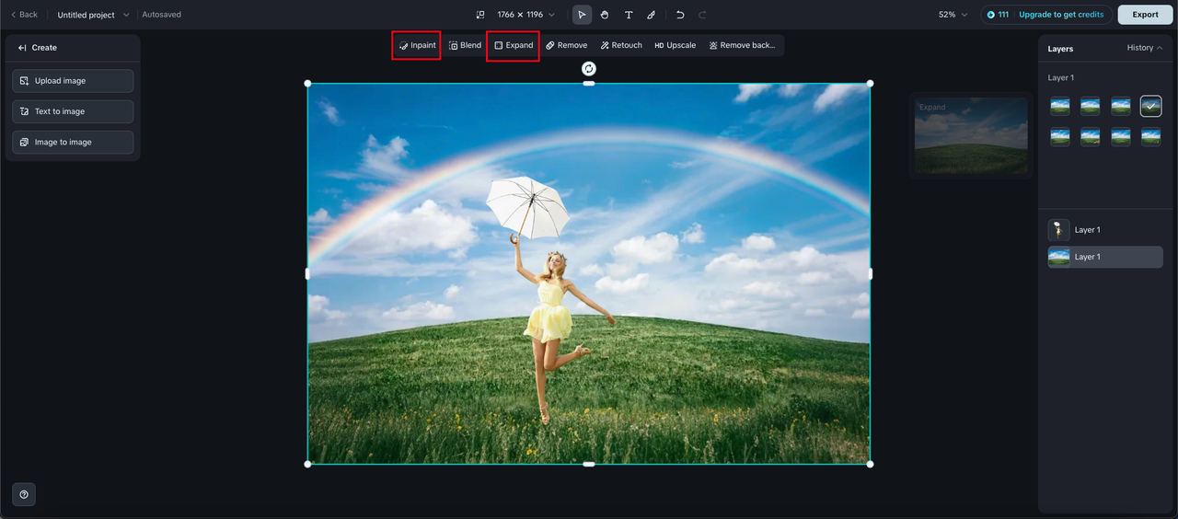Switch to the History tab
Screen dimensions: 1178x519
click(x=1144, y=48)
